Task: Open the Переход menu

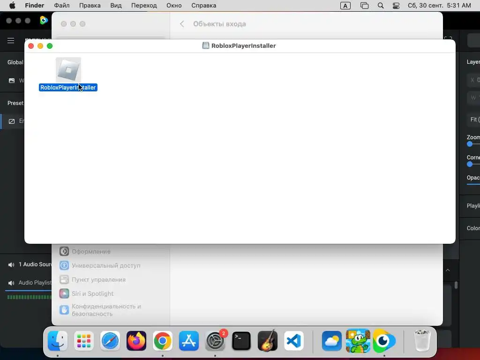Action: tap(144, 6)
